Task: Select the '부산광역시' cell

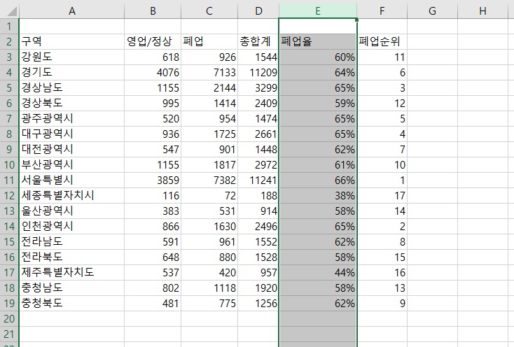Action: 72,165
